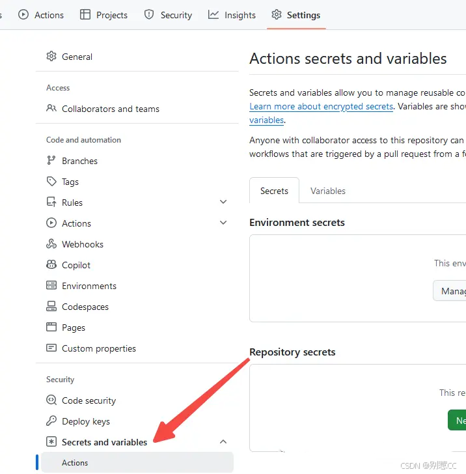Collapse the Secrets and variables chevron
Screen dimensions: 466x474
(x=223, y=441)
